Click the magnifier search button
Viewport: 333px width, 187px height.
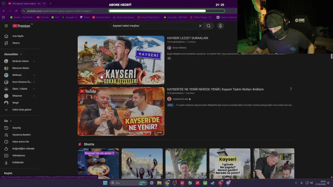click(x=209, y=26)
